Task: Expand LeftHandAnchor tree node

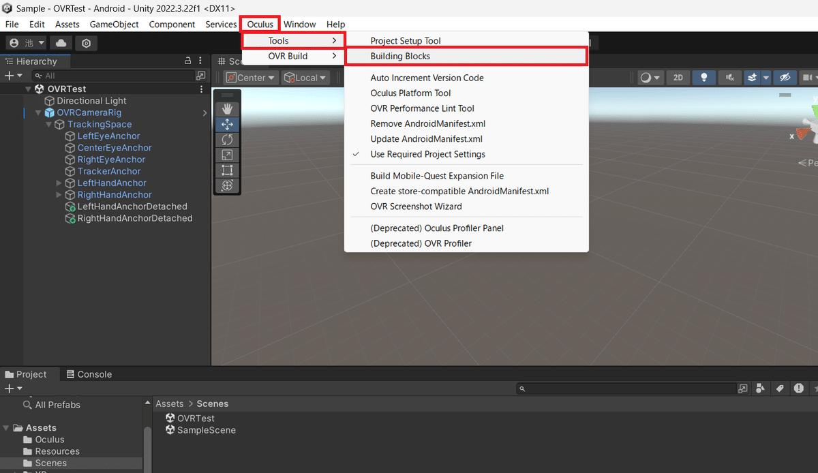Action: click(59, 183)
